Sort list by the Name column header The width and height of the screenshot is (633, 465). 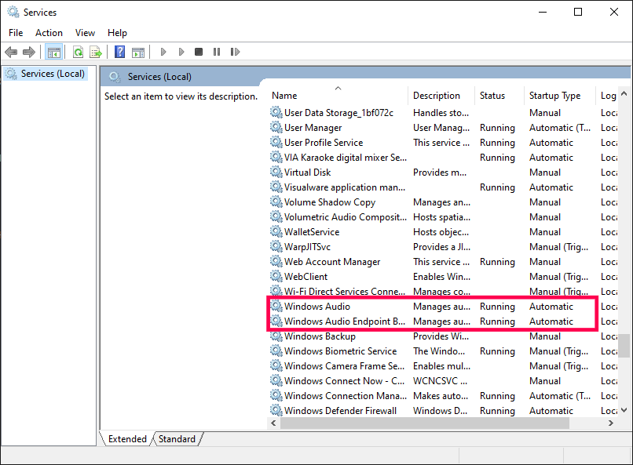point(338,96)
